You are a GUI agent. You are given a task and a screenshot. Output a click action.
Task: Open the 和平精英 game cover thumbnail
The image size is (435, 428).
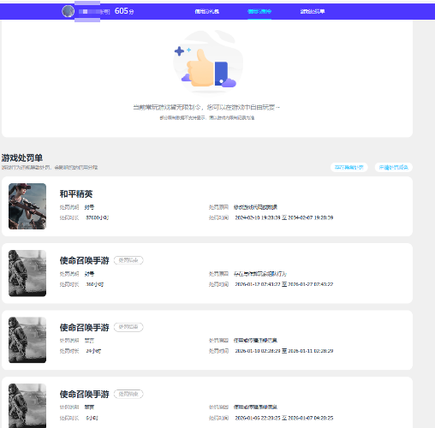point(27,206)
